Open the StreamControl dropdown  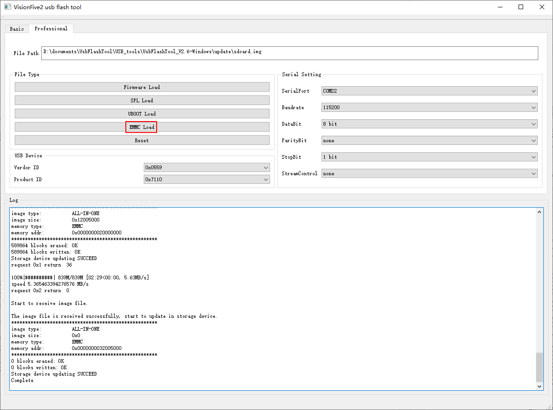tap(429, 173)
